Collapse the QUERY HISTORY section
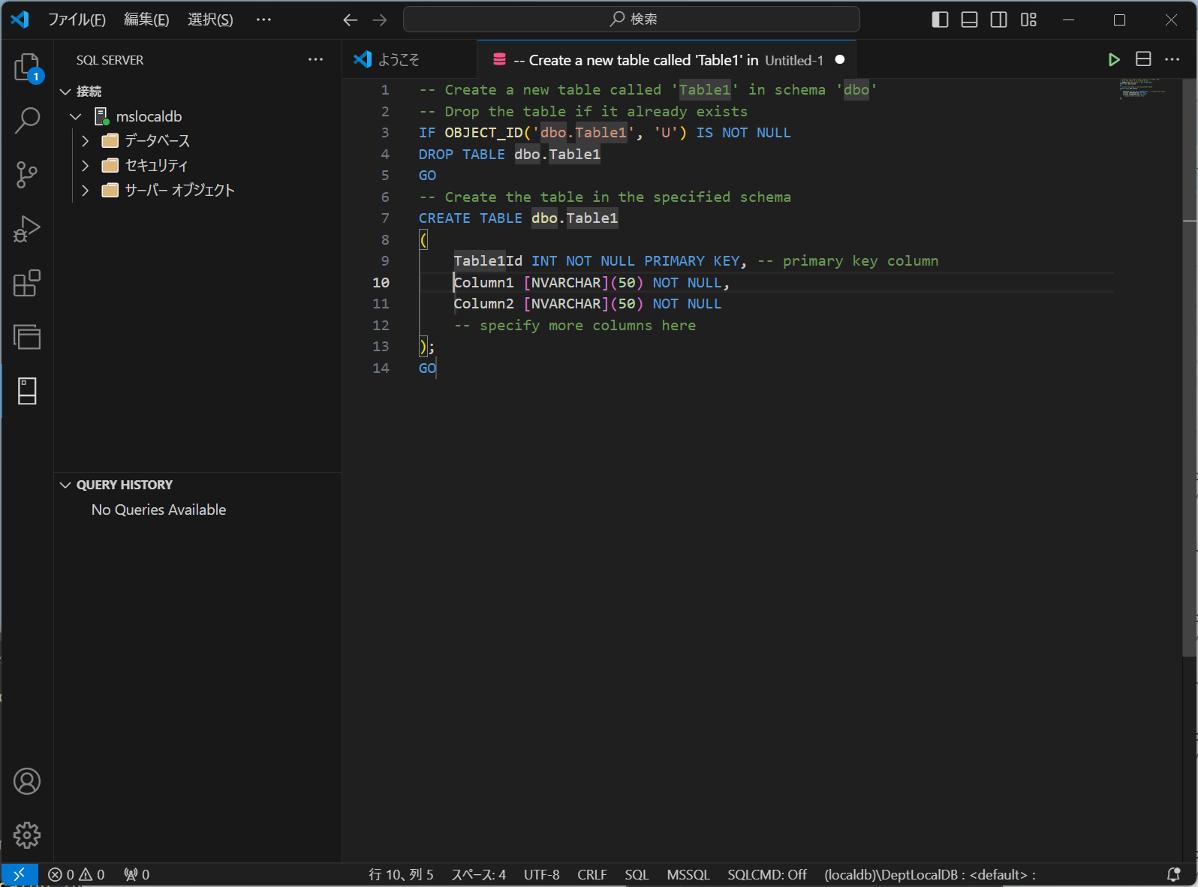Image resolution: width=1198 pixels, height=887 pixels. 66,486
